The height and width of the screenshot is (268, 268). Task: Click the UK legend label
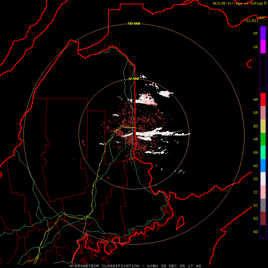click(255, 47)
